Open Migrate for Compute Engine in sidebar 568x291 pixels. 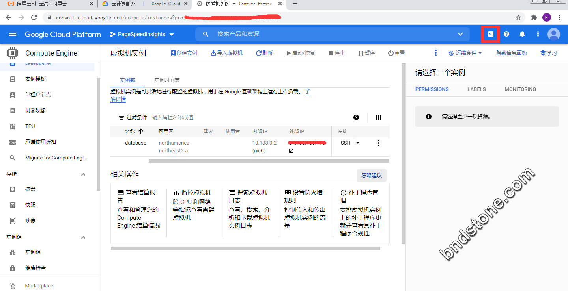(56, 158)
